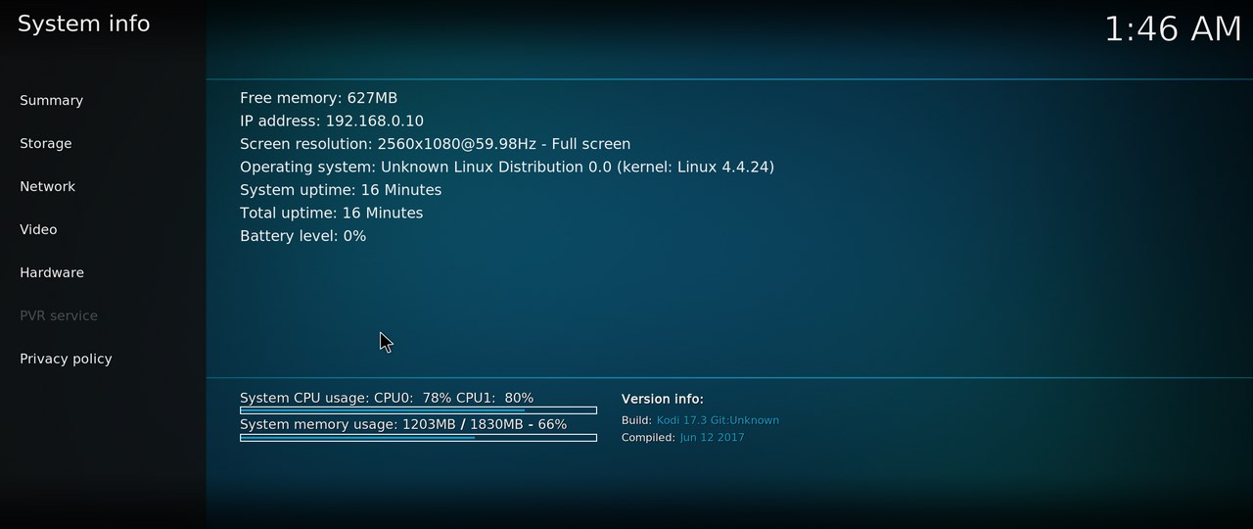1253x529 pixels.
Task: Click the 1:46 AM clock
Action: point(1173,28)
